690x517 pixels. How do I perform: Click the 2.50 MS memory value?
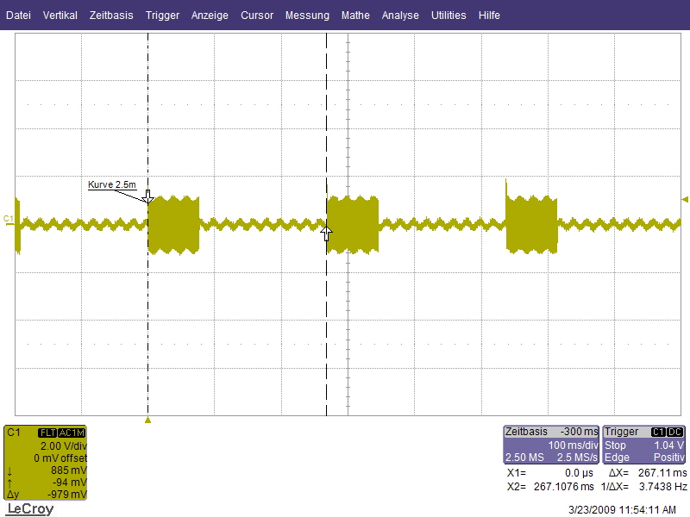524,458
